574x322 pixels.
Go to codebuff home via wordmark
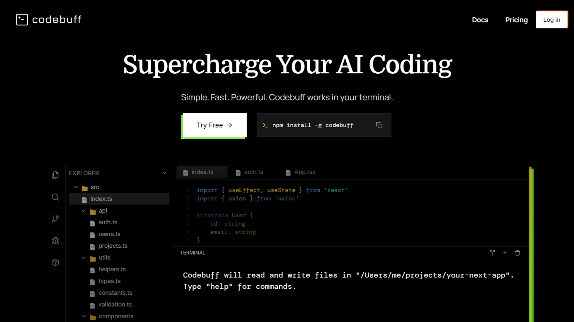point(57,20)
